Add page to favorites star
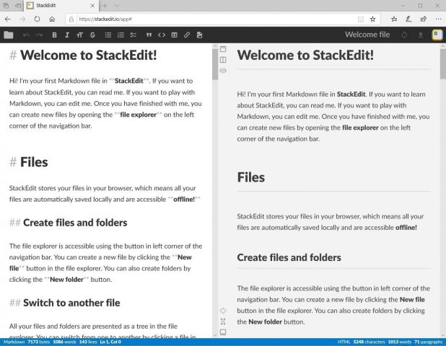This screenshot has height=346, width=446. coord(372,19)
